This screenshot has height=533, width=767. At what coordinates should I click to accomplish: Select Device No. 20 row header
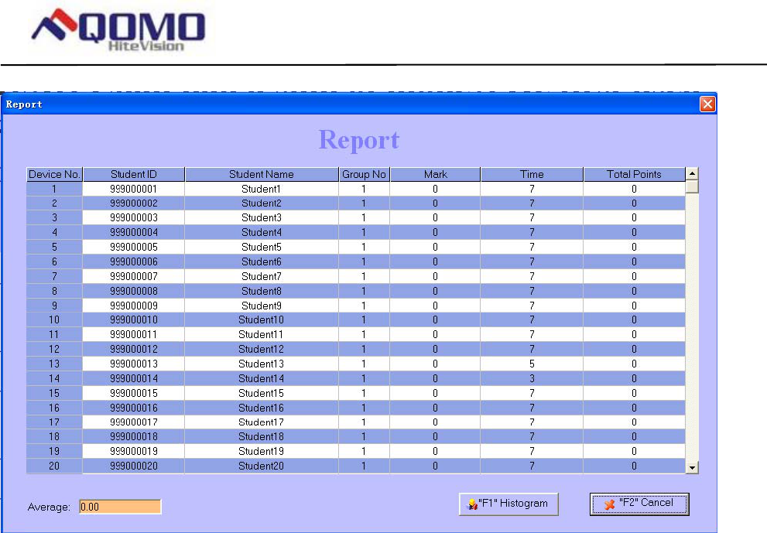[54, 466]
